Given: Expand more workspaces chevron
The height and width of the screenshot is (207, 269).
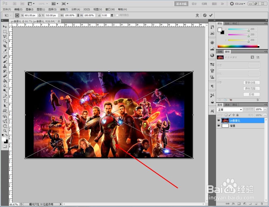Looking at the screenshot, I should pyautogui.click(x=222, y=3).
